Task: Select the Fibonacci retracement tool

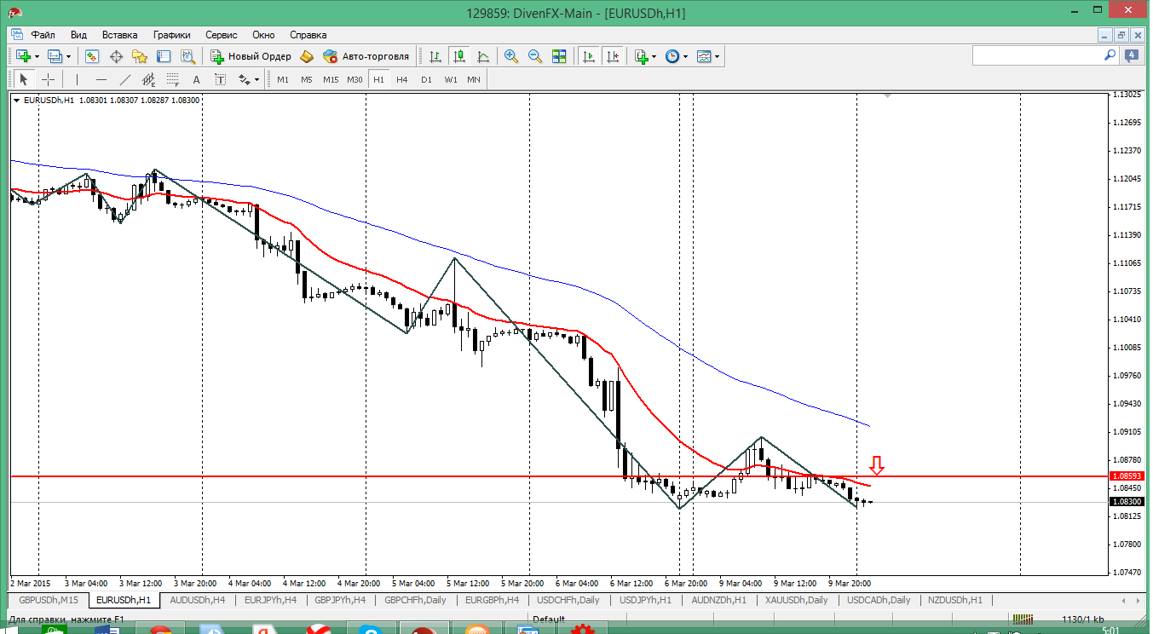Action: click(173, 79)
